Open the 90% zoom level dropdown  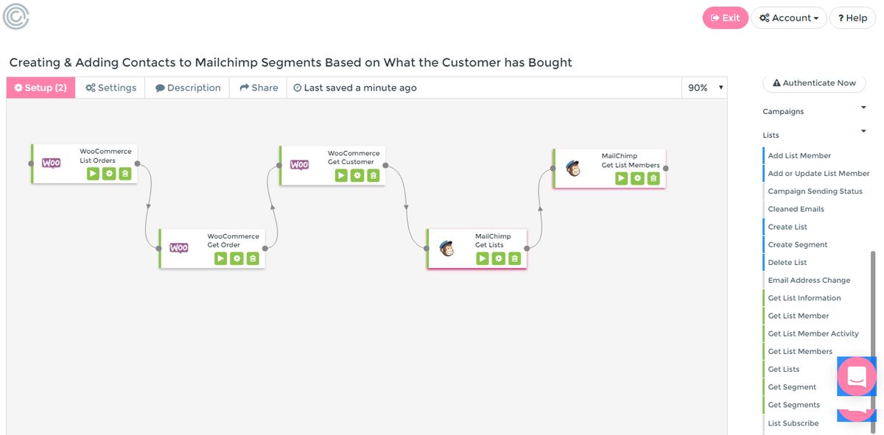point(703,87)
